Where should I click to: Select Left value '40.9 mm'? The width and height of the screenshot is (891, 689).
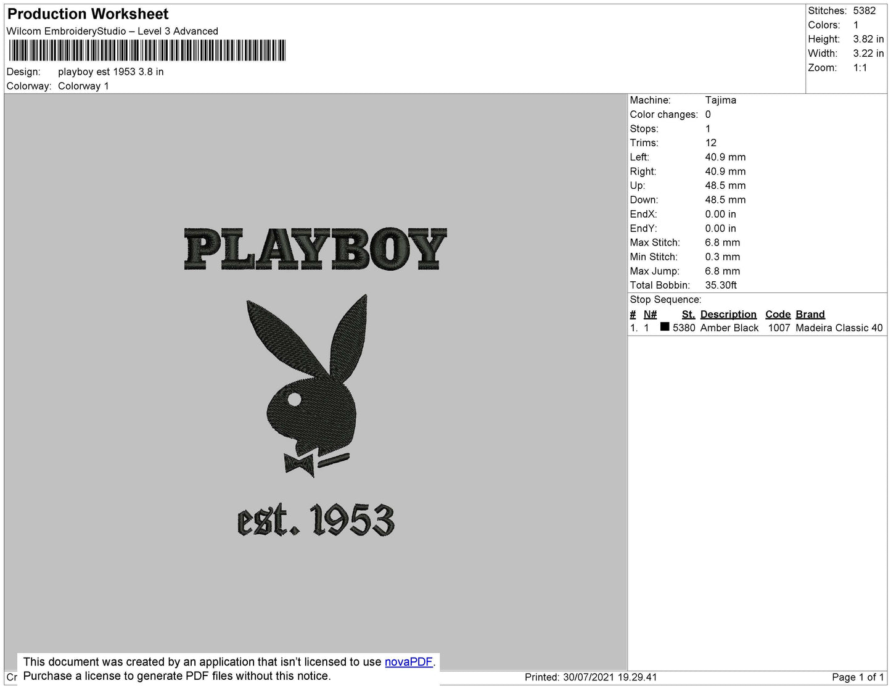pyautogui.click(x=725, y=157)
